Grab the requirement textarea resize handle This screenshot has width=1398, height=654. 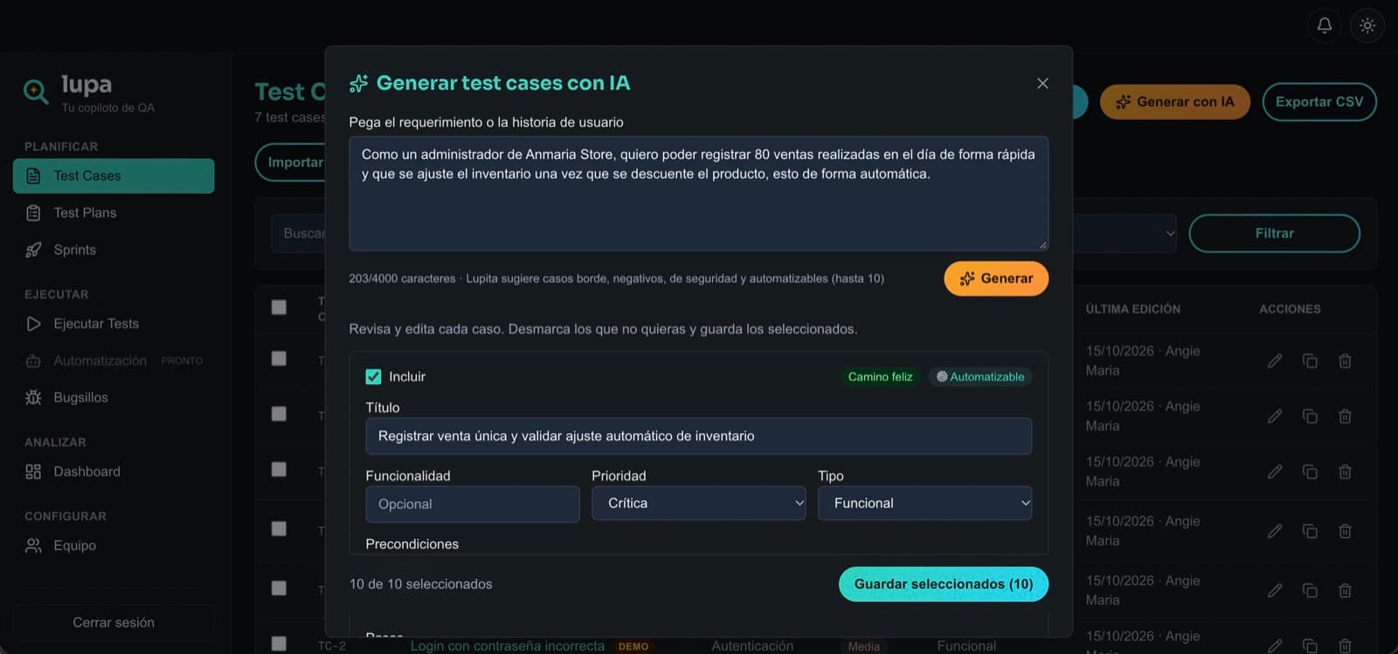coord(1042,244)
